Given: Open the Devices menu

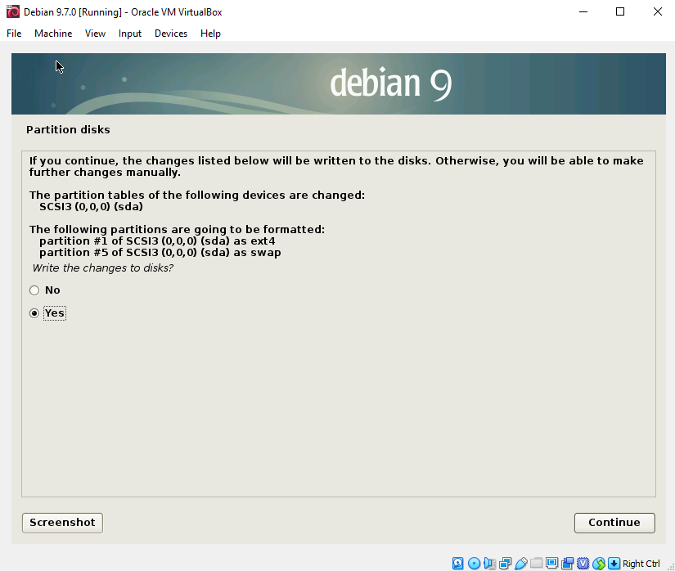Looking at the screenshot, I should (171, 34).
